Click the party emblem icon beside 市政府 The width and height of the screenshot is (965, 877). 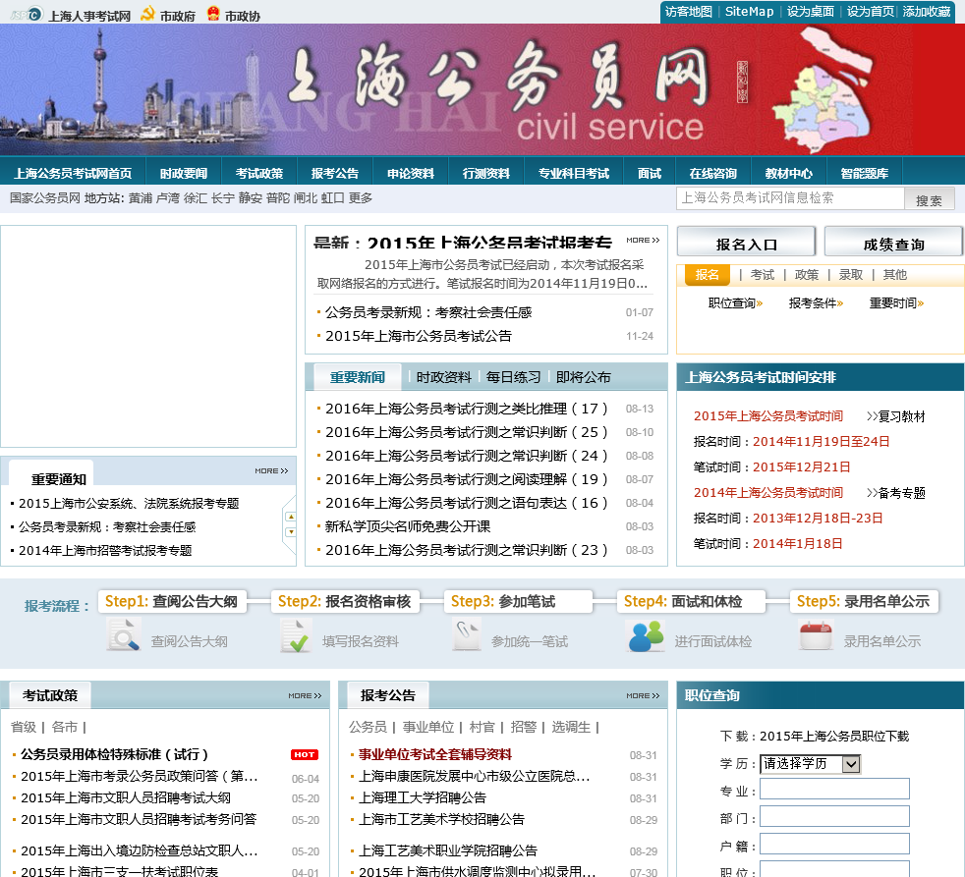point(147,14)
